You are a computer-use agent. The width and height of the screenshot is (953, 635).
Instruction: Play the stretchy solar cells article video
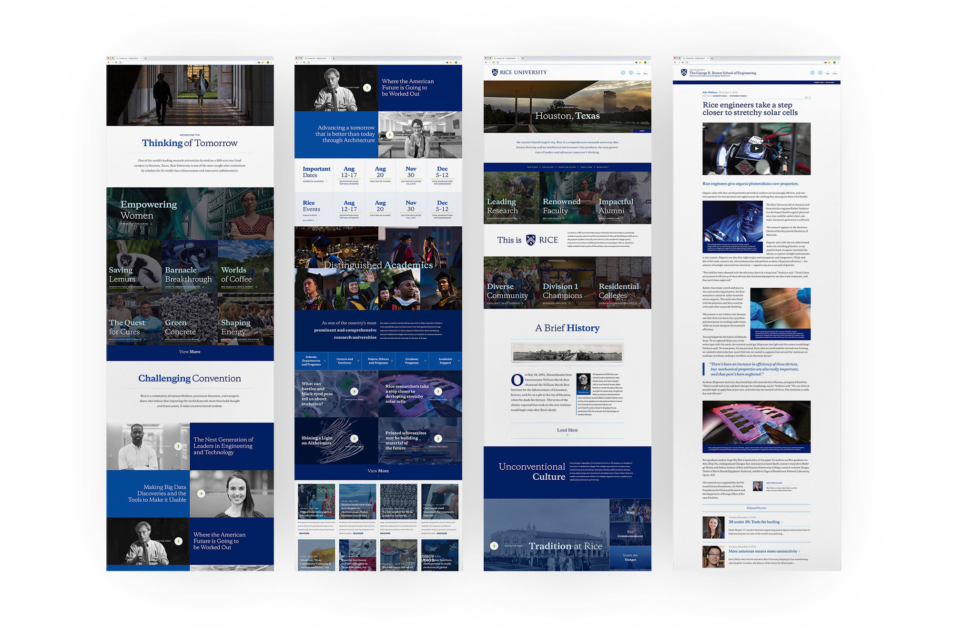[756, 148]
